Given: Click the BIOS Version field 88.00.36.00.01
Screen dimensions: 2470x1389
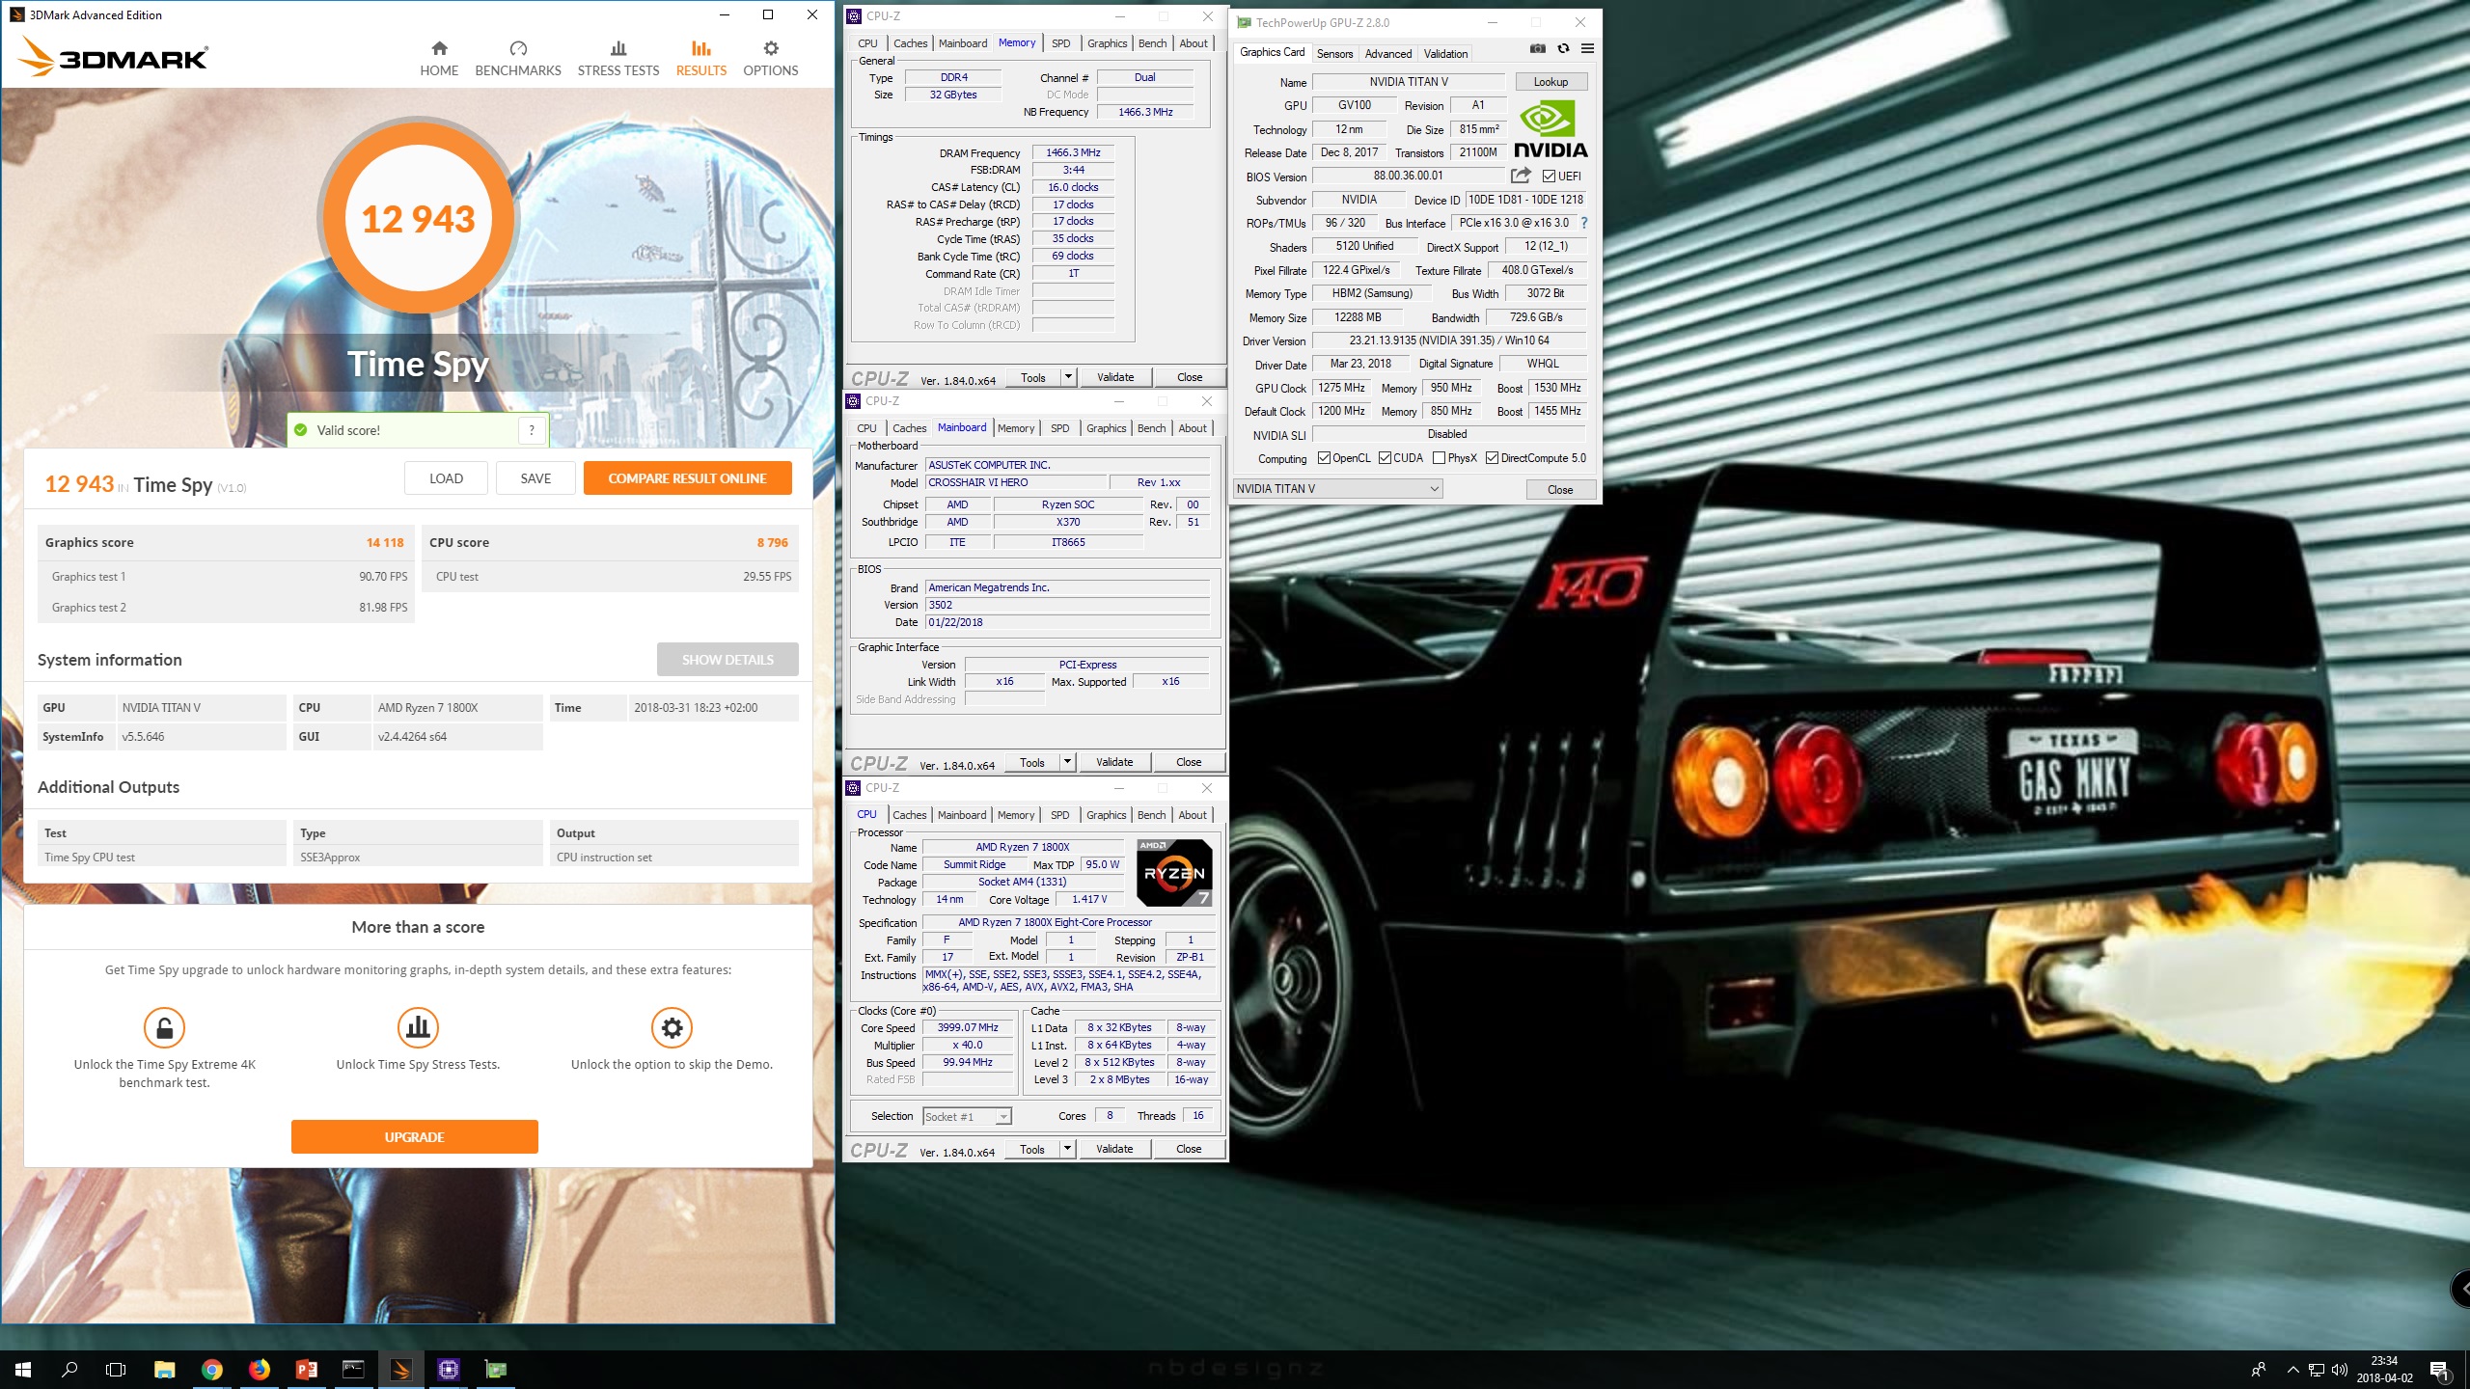Looking at the screenshot, I should (x=1409, y=176).
